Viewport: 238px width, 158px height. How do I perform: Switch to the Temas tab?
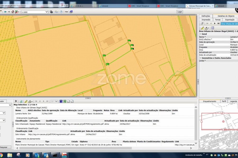click(218, 20)
